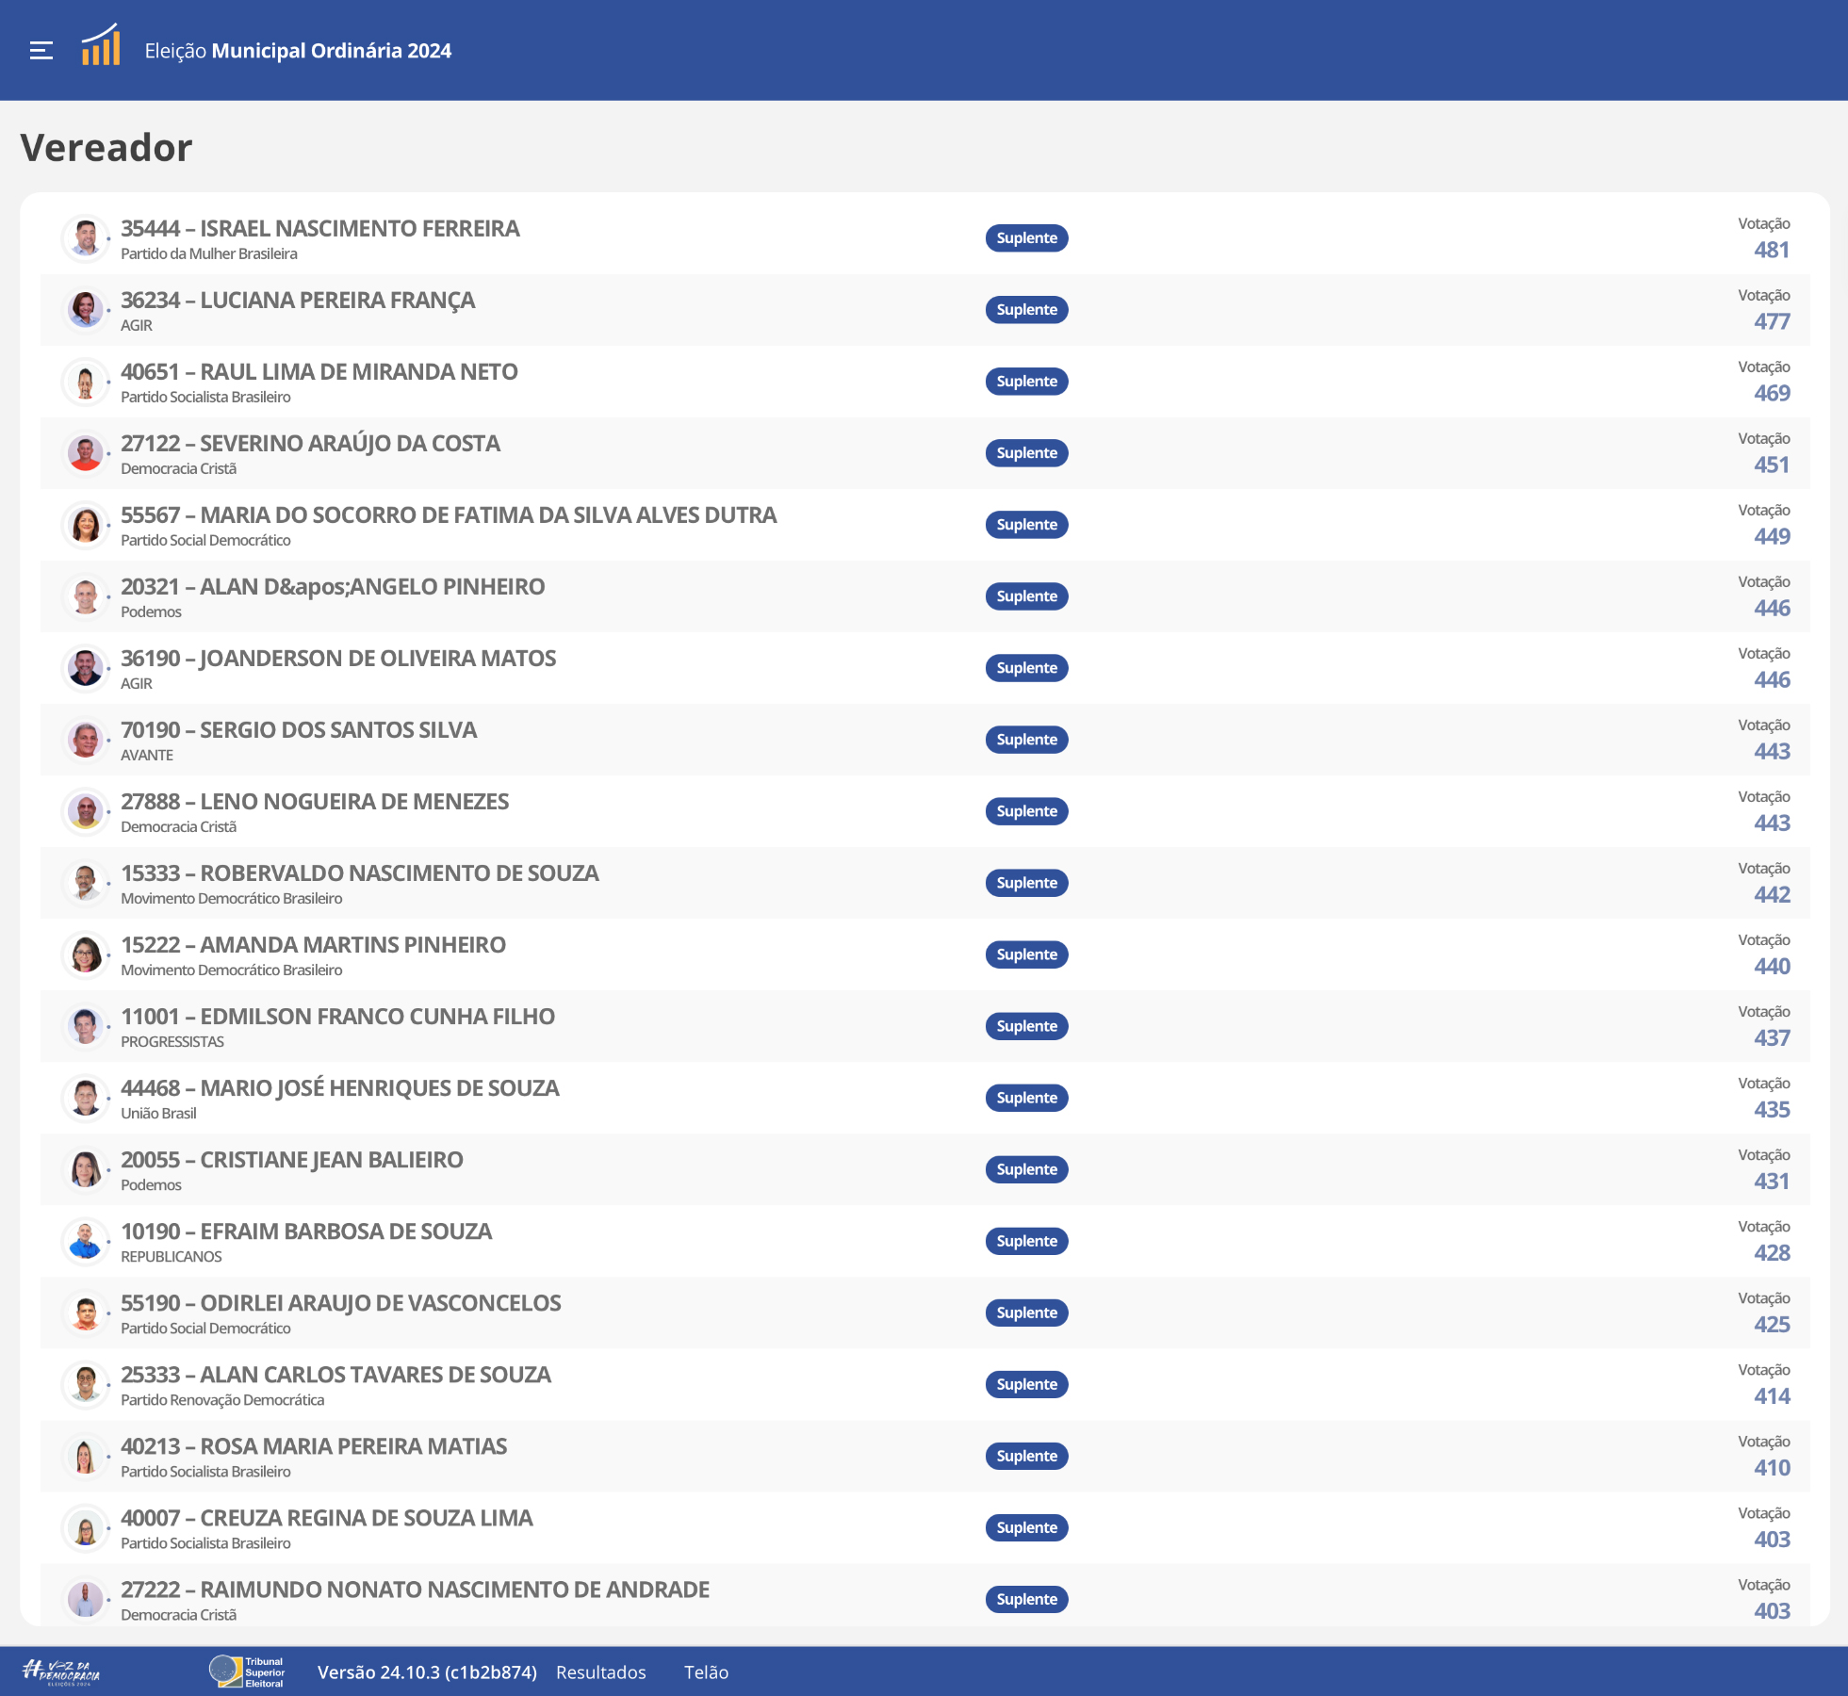Click the Tribunal Superior Eleitoral logo
The image size is (1848, 1696).
pyautogui.click(x=247, y=1672)
